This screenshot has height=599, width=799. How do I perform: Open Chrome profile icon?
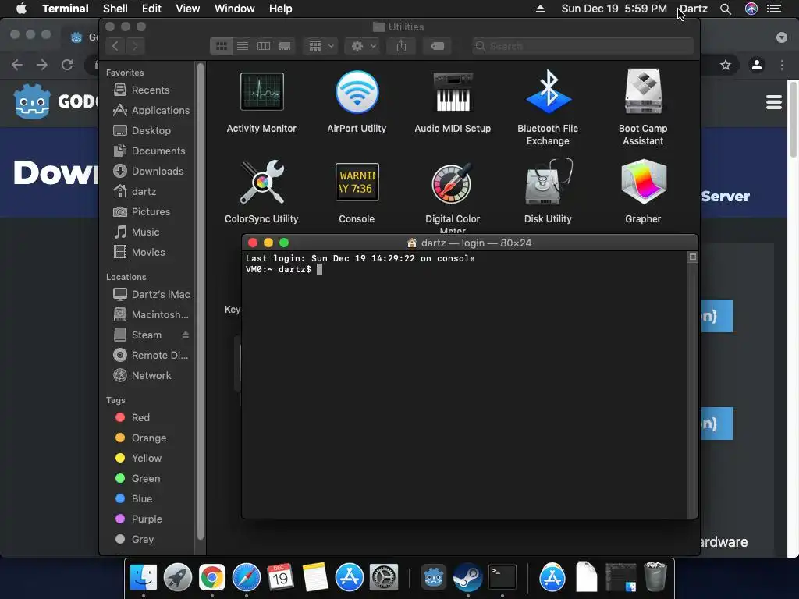tap(757, 65)
